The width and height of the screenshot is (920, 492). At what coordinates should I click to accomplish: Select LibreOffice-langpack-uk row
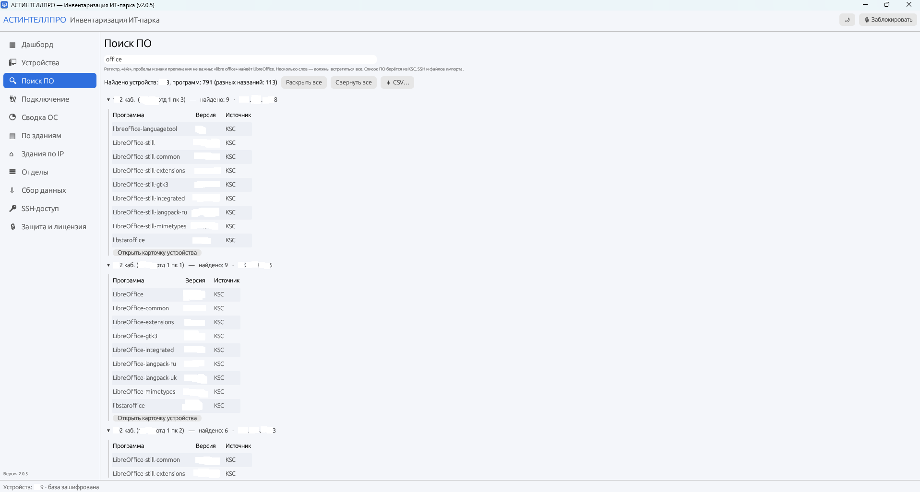click(x=176, y=378)
